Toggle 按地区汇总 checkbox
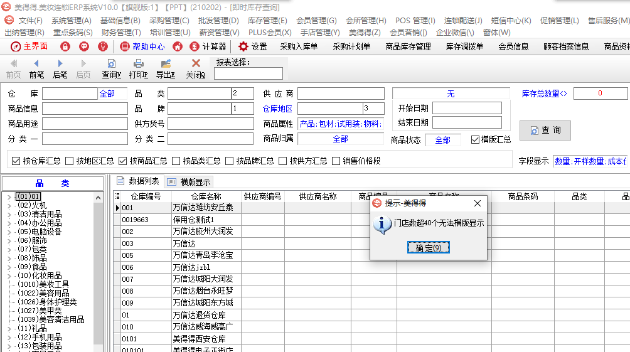630x352 pixels. [70, 161]
